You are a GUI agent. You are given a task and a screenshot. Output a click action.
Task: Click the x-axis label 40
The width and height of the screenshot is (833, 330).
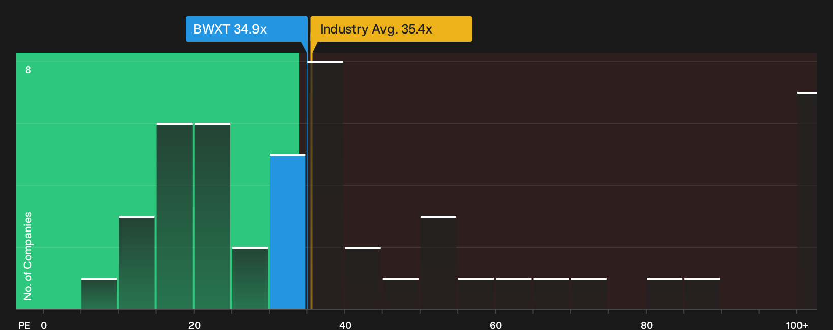coord(345,325)
